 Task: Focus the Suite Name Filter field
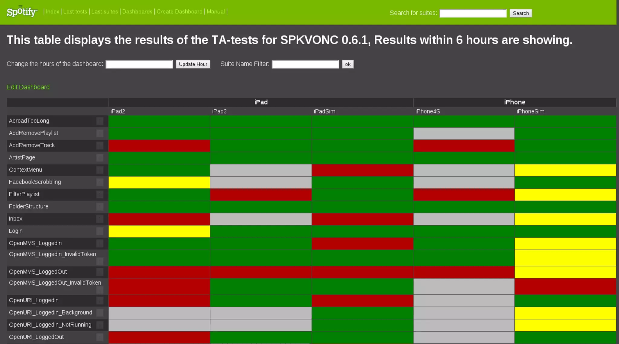click(305, 64)
